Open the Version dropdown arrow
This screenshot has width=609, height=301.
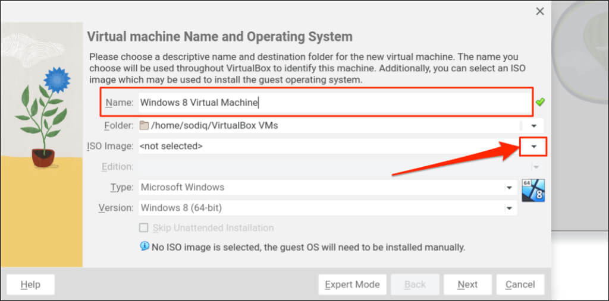coord(509,208)
